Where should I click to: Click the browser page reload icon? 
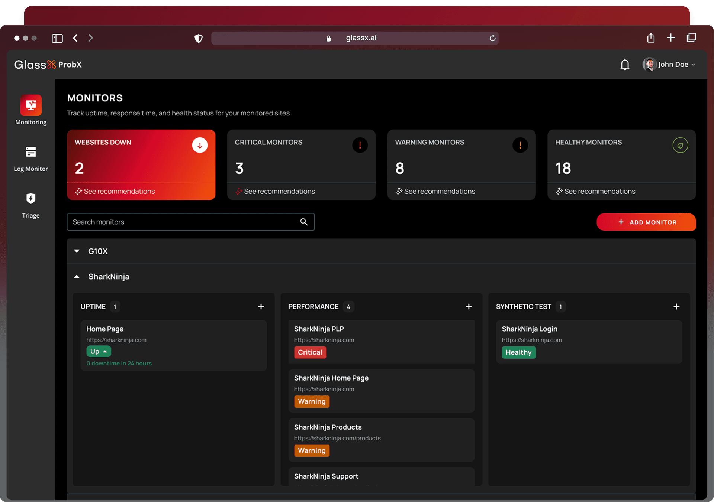[492, 38]
